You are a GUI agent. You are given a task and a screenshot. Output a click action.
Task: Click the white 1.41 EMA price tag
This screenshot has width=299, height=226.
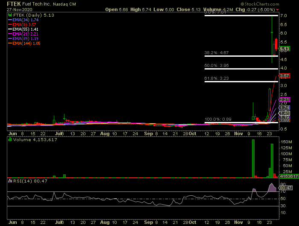coord(284,113)
